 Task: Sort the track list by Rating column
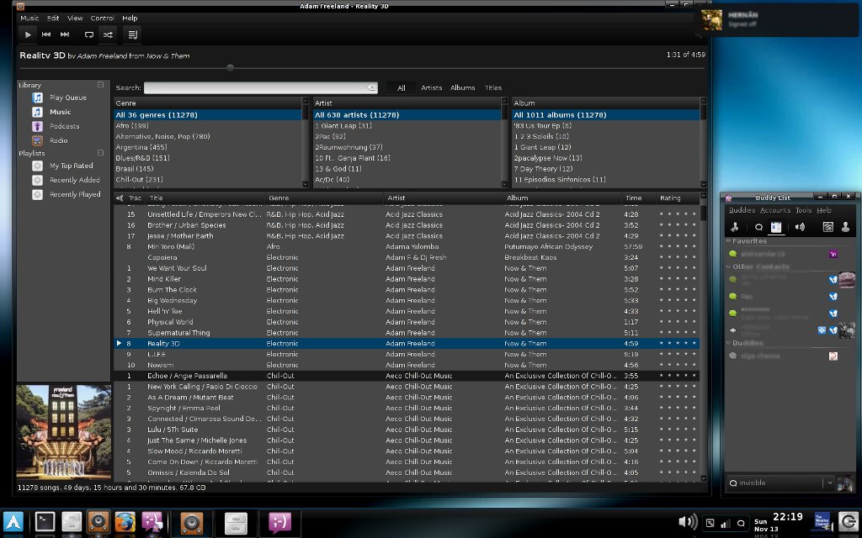(x=678, y=198)
